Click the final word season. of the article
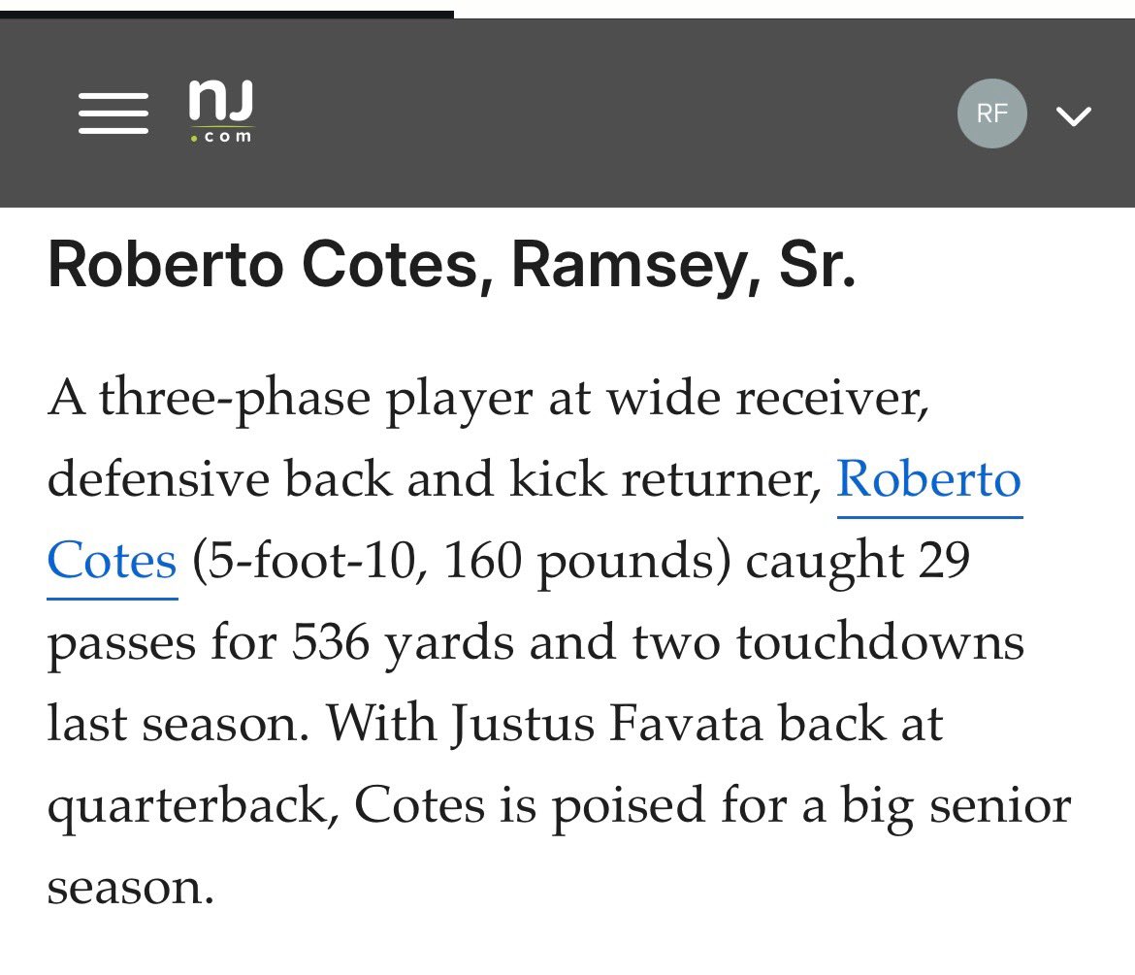The width and height of the screenshot is (1135, 975). pos(131,887)
